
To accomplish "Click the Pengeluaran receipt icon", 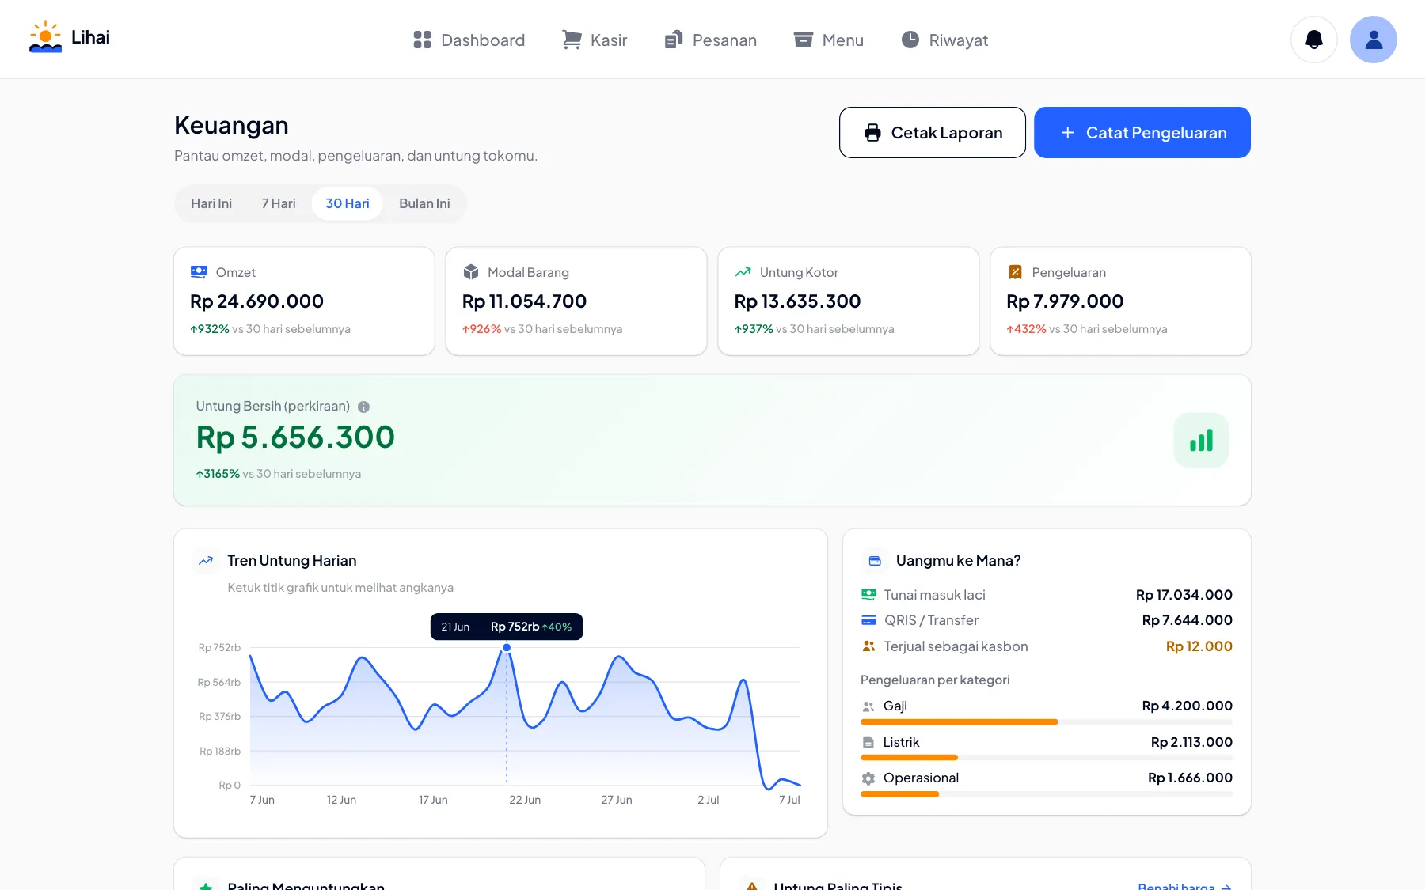I will point(1015,272).
